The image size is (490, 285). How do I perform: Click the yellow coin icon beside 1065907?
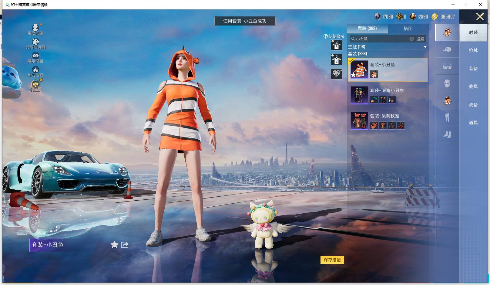coord(435,16)
